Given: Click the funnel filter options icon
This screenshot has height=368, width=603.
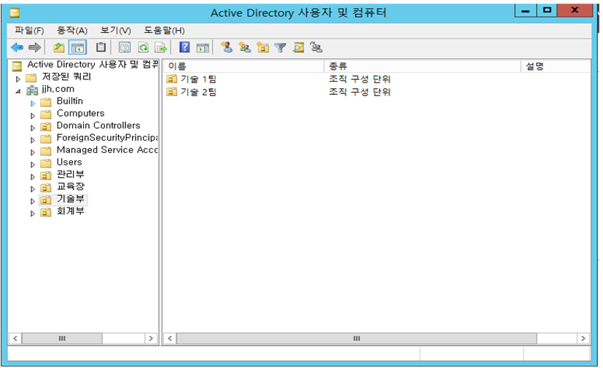Looking at the screenshot, I should click(280, 47).
